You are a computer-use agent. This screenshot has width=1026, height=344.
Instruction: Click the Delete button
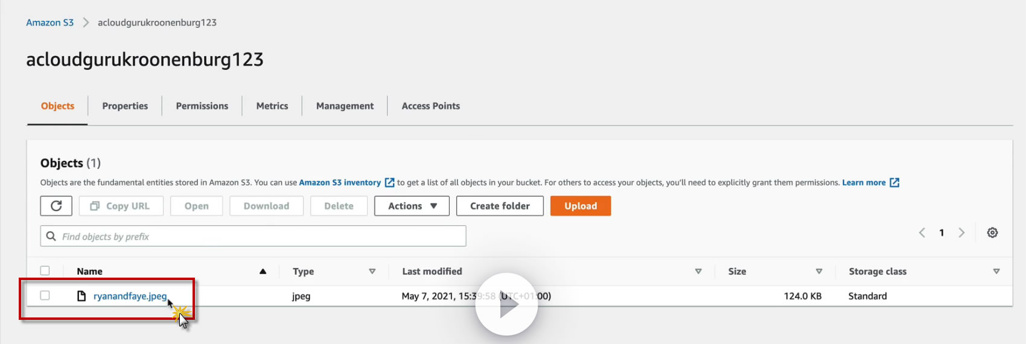(339, 206)
